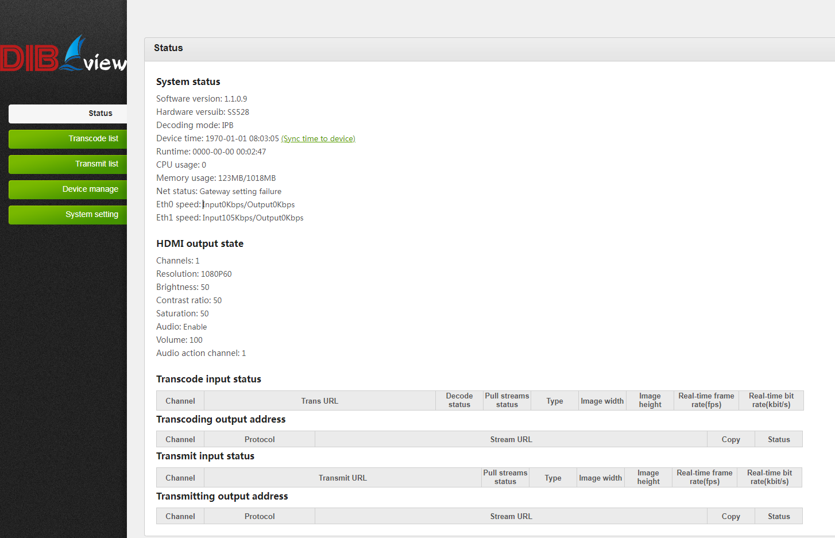Select Pull streams status header in Transcode table
This screenshot has height=538, width=835.
click(x=507, y=400)
